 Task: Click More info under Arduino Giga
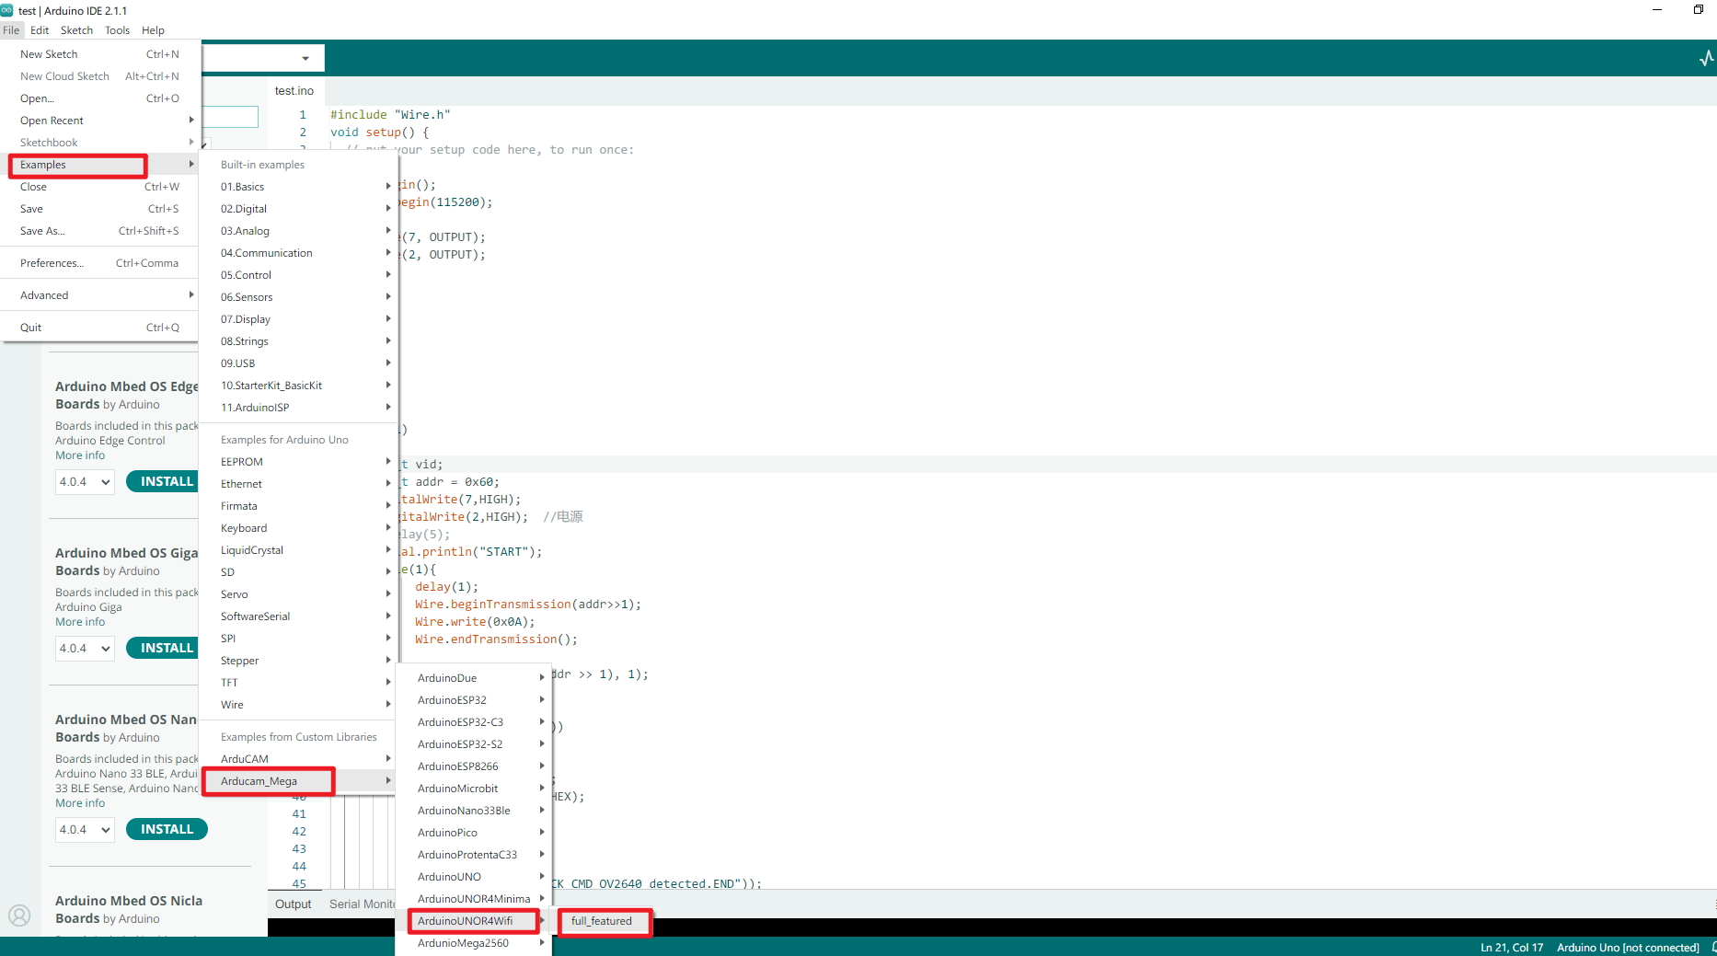(x=80, y=622)
